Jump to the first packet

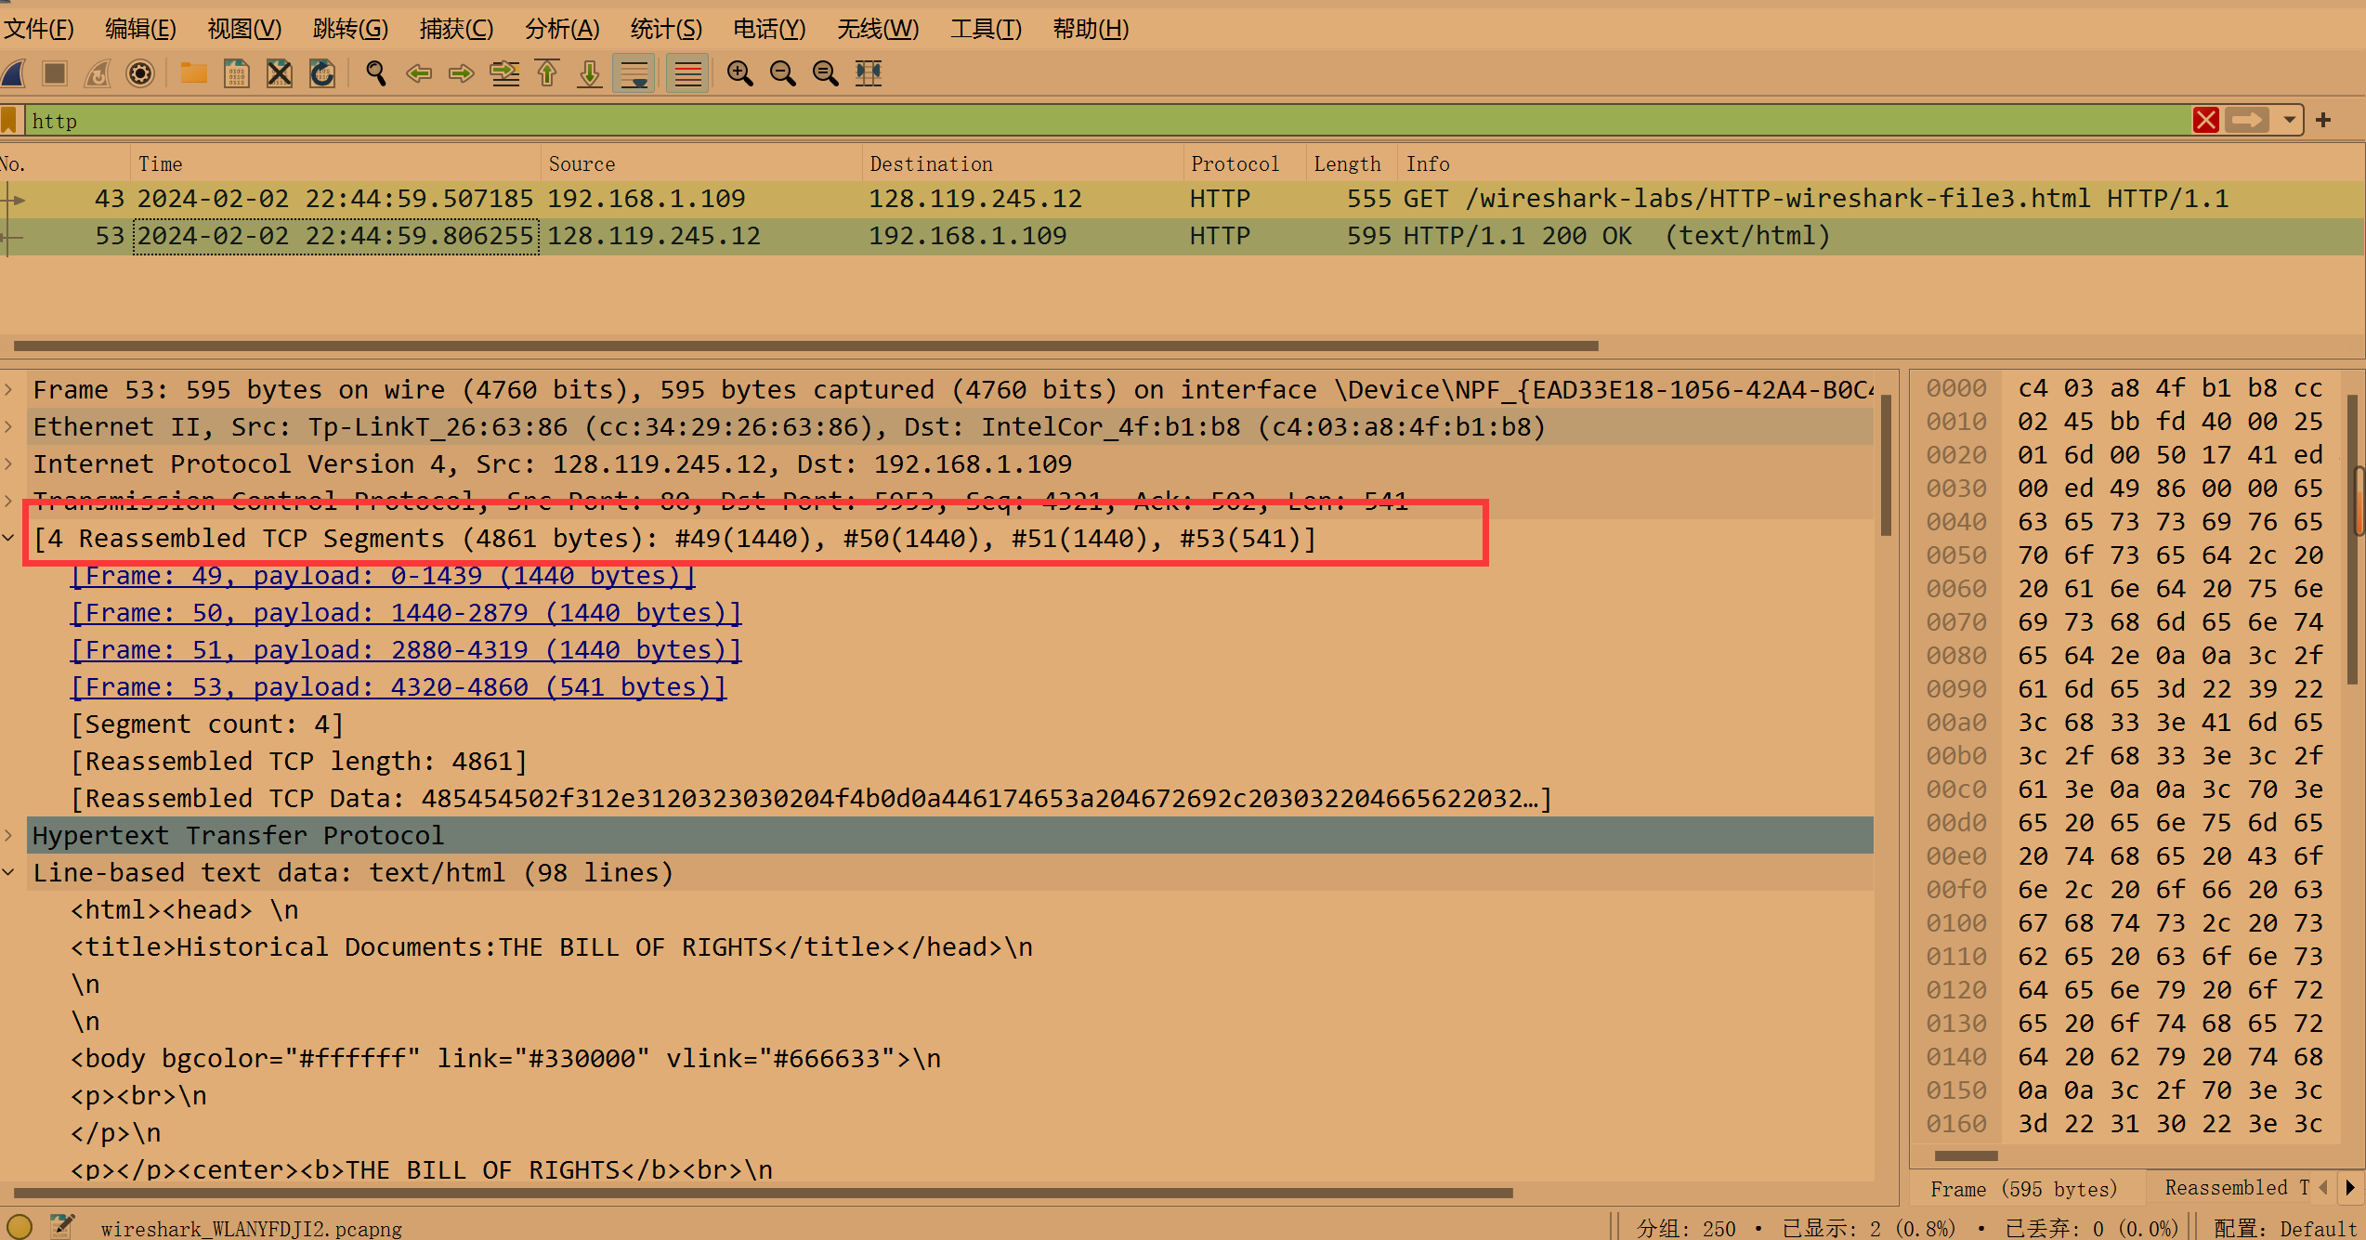tap(547, 72)
